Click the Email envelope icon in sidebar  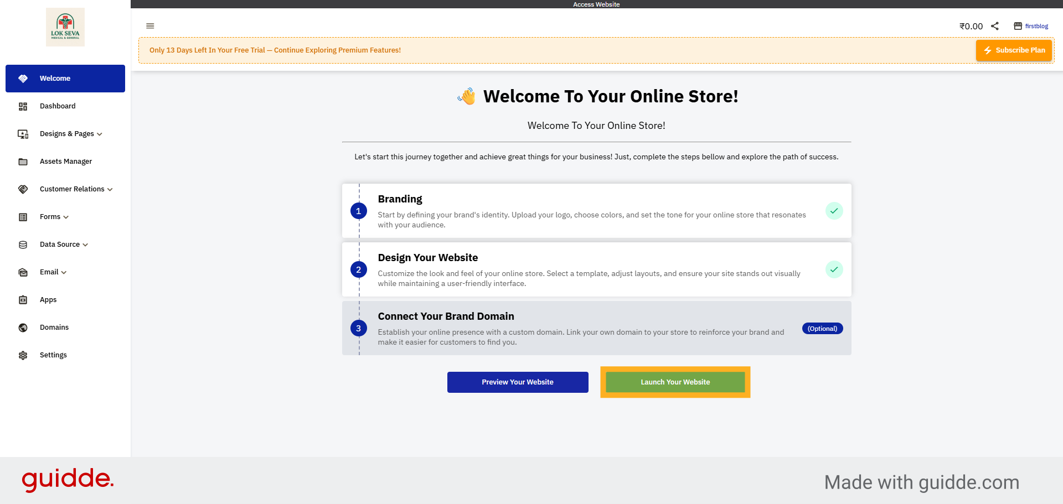[x=23, y=272]
